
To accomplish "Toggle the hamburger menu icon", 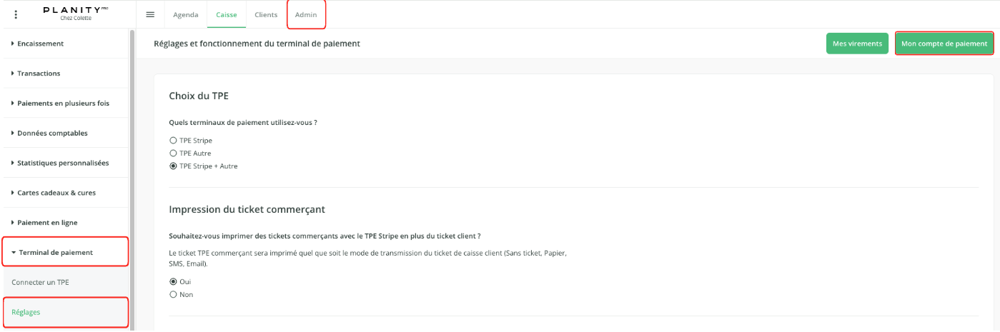I will pyautogui.click(x=150, y=14).
